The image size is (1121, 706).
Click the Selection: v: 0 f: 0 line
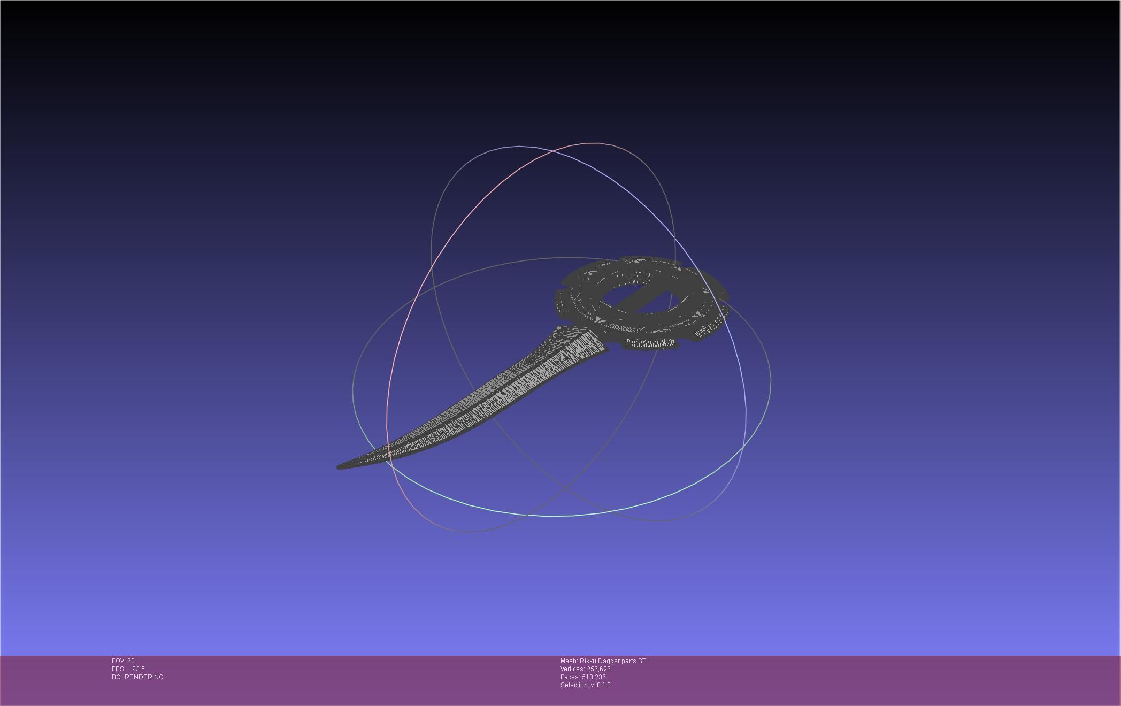point(585,685)
